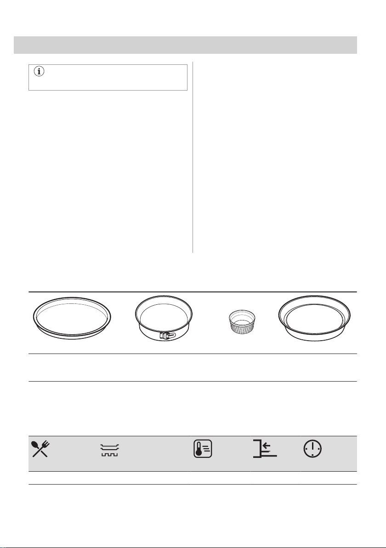Click the grey cell containing the clock icon
The image size is (386, 548).
(329, 454)
